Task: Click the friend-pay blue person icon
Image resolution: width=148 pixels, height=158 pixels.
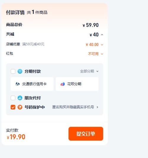Action: pos(20,98)
